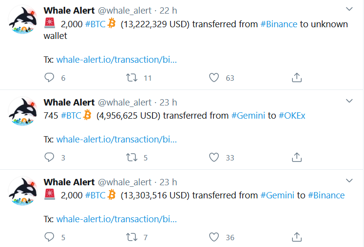Open transaction link in the 745 BTC tweet
The image size is (364, 247).
pyautogui.click(x=116, y=140)
